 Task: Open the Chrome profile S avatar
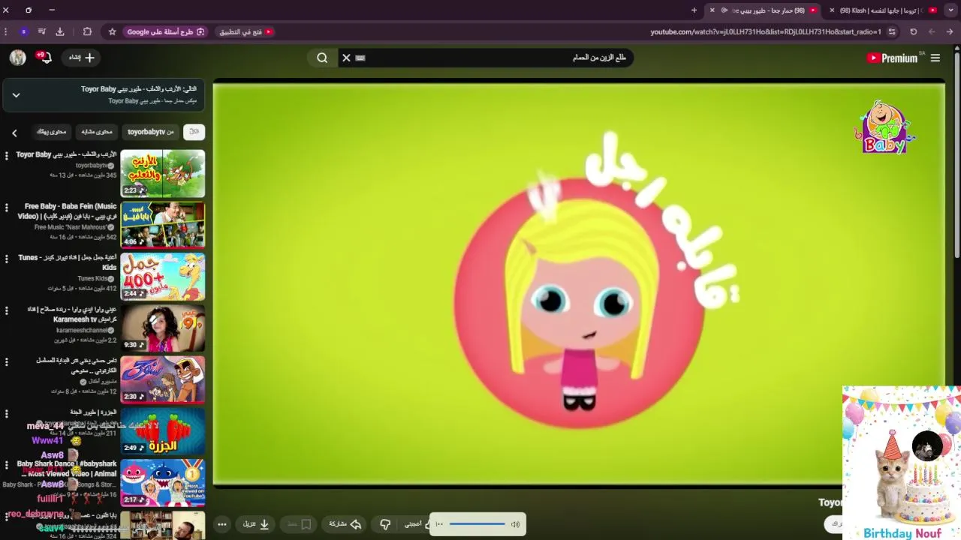(x=24, y=31)
